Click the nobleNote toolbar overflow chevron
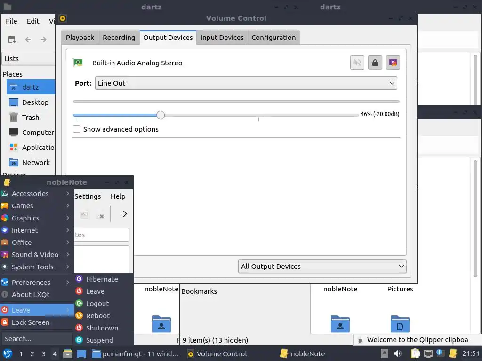This screenshot has width=482, height=361. click(x=124, y=214)
